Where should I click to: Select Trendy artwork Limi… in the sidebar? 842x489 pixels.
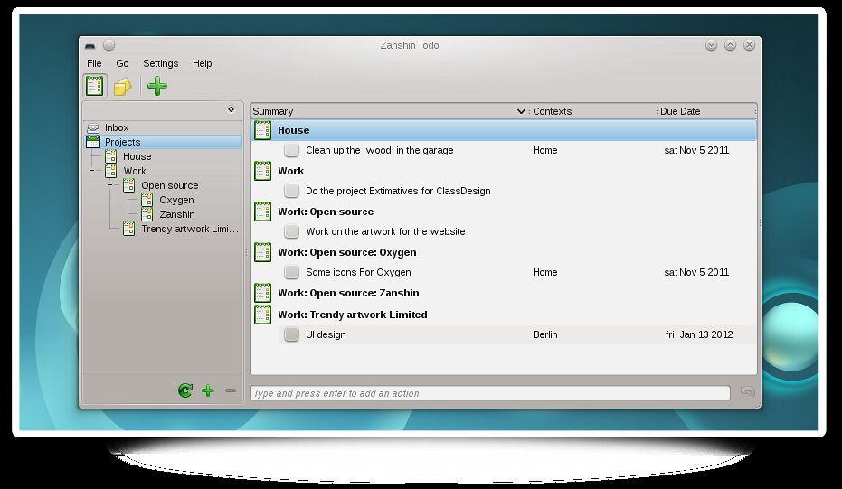[x=190, y=229]
